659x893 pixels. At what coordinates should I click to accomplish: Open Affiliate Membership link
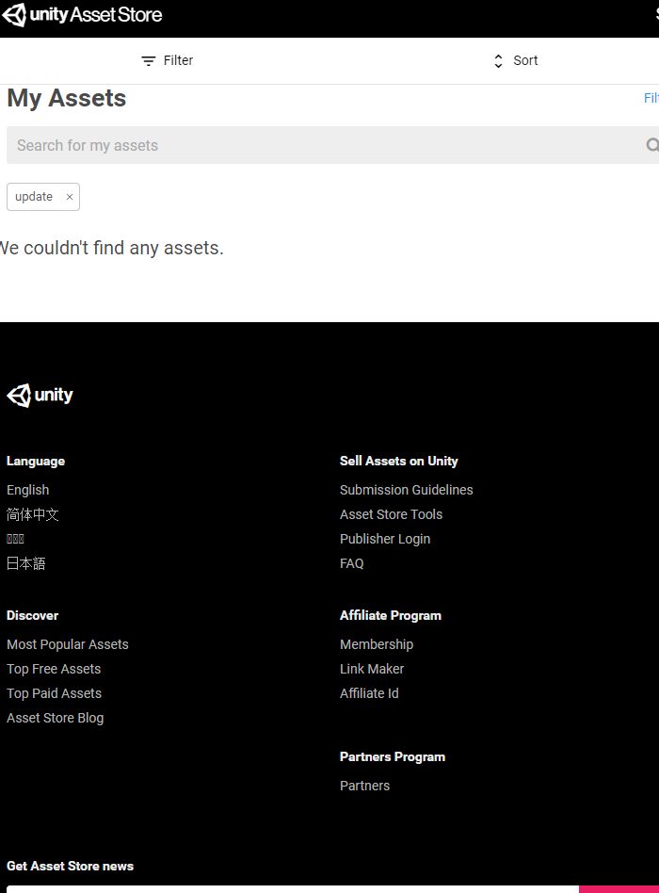click(377, 644)
